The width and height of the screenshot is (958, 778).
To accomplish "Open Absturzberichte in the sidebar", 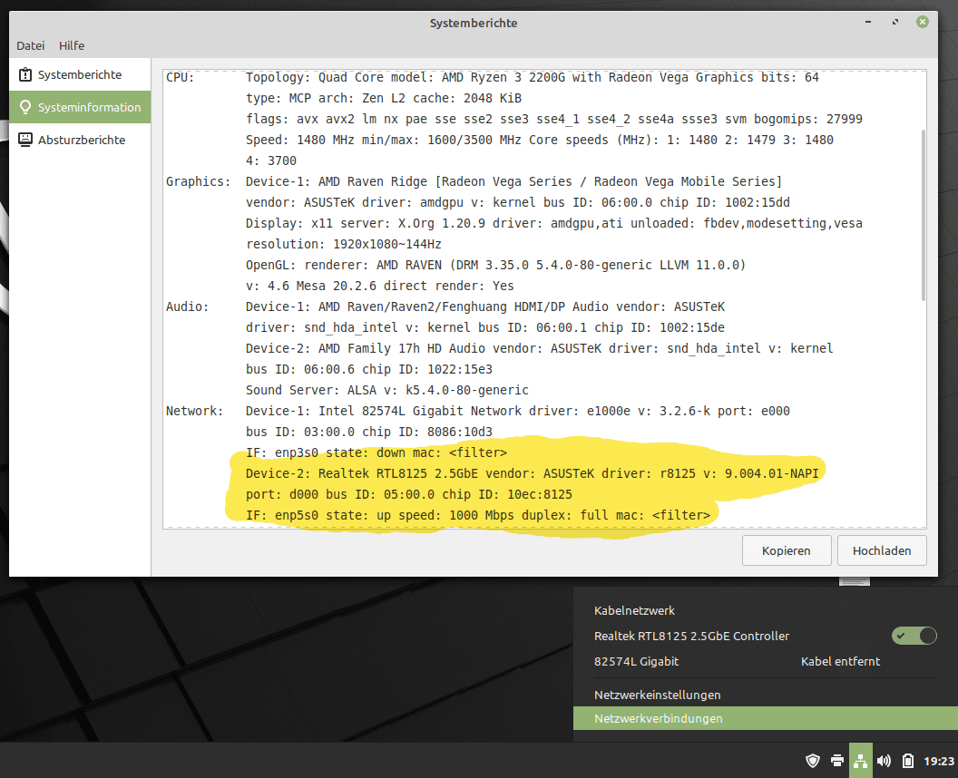I will [80, 140].
